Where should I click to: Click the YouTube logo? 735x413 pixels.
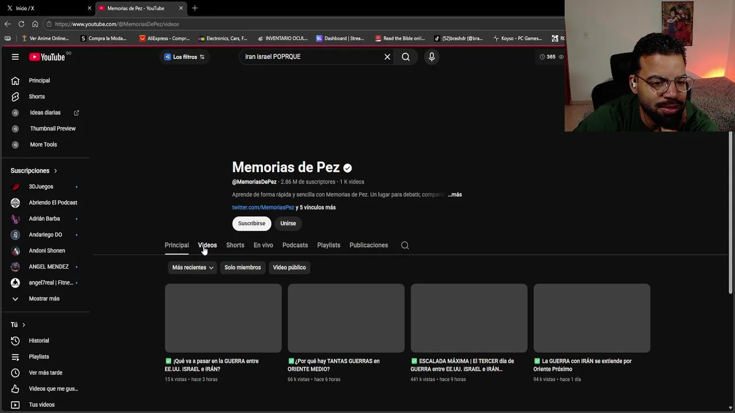[x=47, y=57]
